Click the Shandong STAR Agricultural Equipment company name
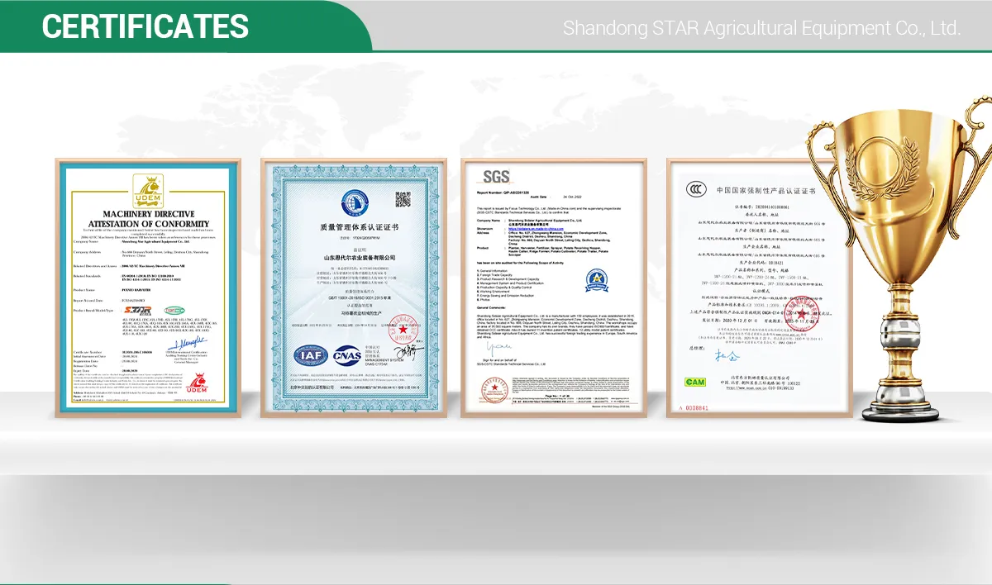 click(761, 27)
